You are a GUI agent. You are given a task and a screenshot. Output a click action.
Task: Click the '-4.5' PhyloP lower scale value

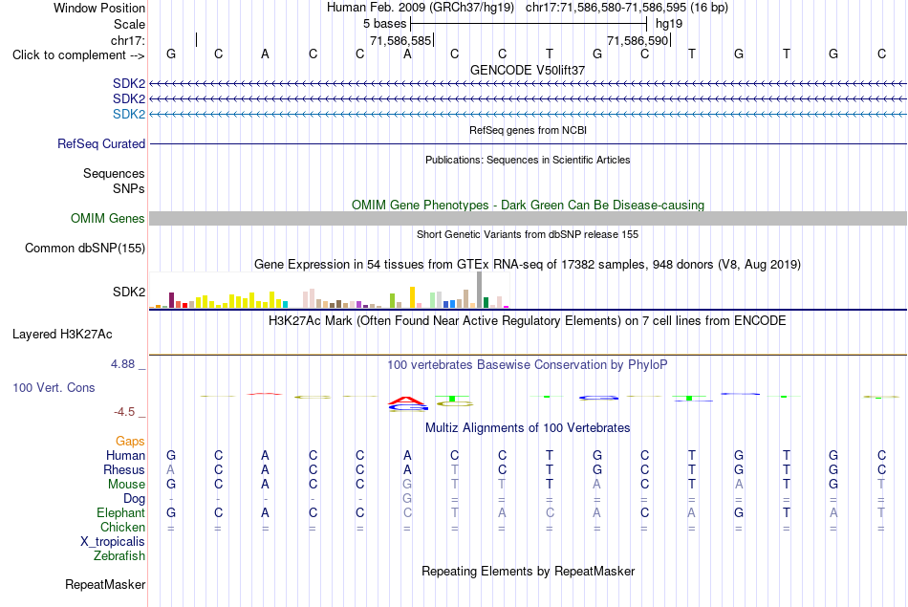[x=124, y=412]
